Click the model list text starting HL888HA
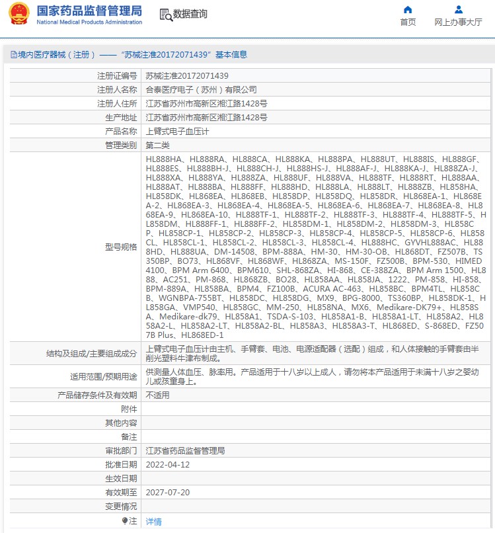The image size is (495, 533). [x=316, y=247]
